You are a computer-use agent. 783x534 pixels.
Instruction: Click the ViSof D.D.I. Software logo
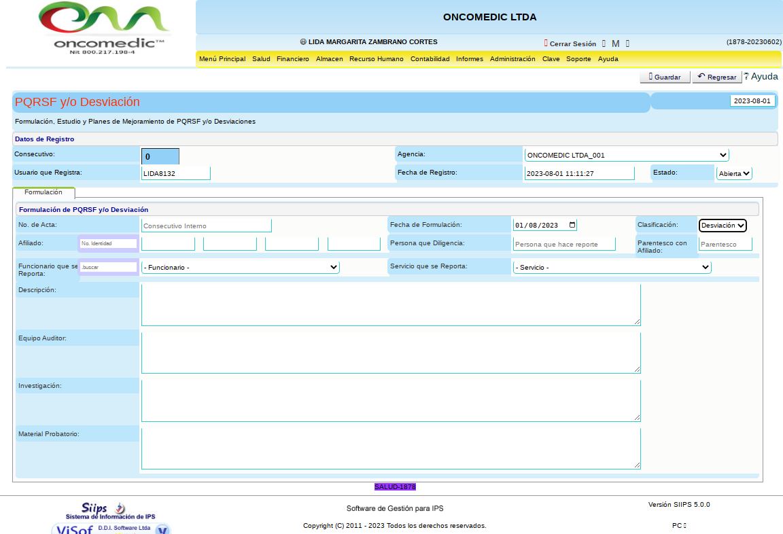111,529
